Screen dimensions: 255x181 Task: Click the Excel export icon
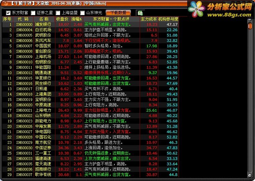(x=140, y=13)
